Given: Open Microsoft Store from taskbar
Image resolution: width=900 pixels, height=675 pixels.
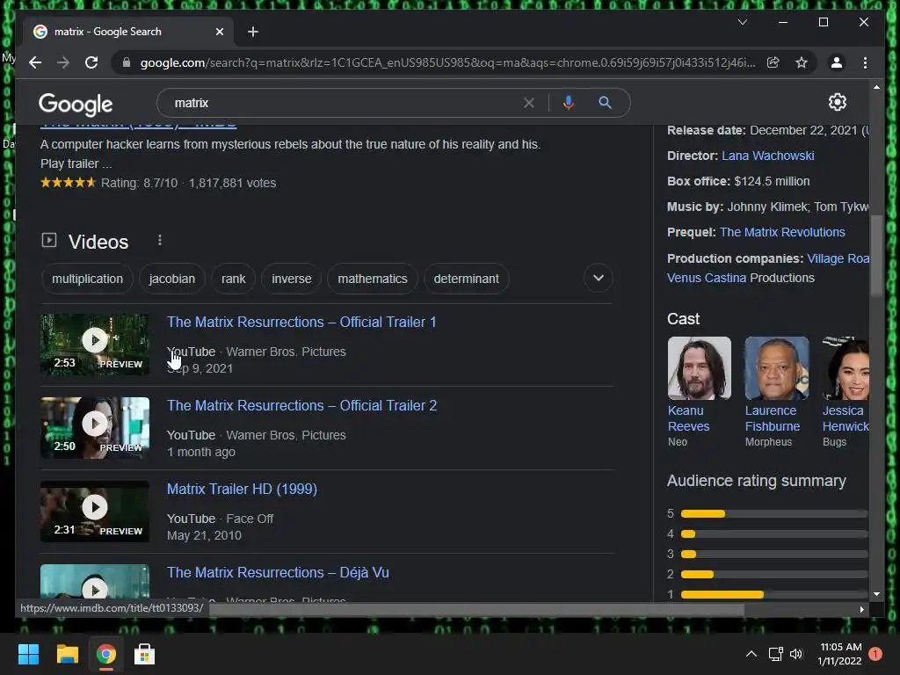Looking at the screenshot, I should tap(144, 654).
